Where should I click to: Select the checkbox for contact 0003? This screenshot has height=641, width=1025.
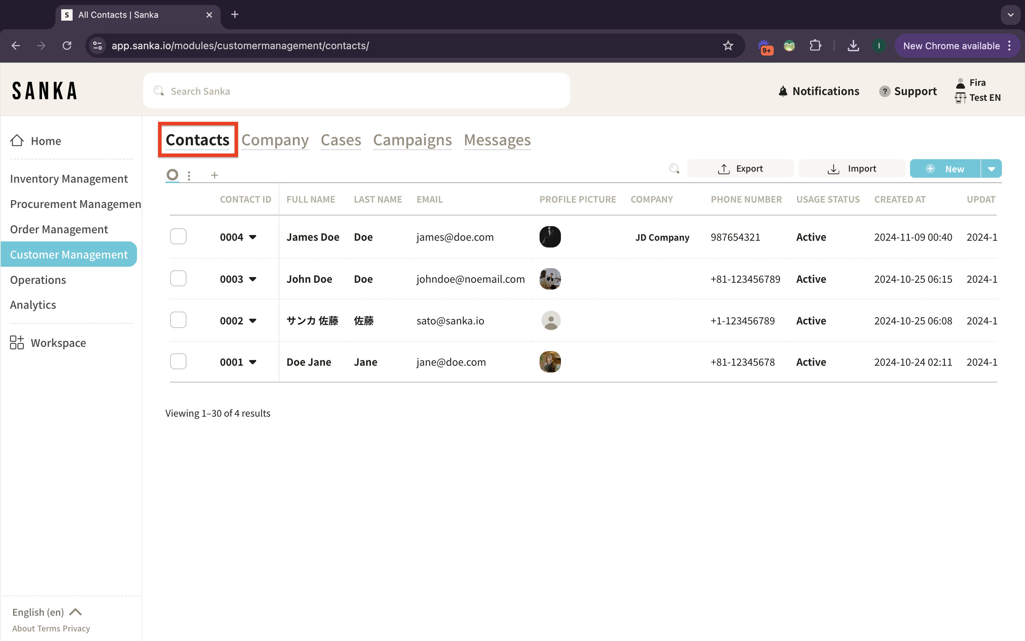pos(178,278)
